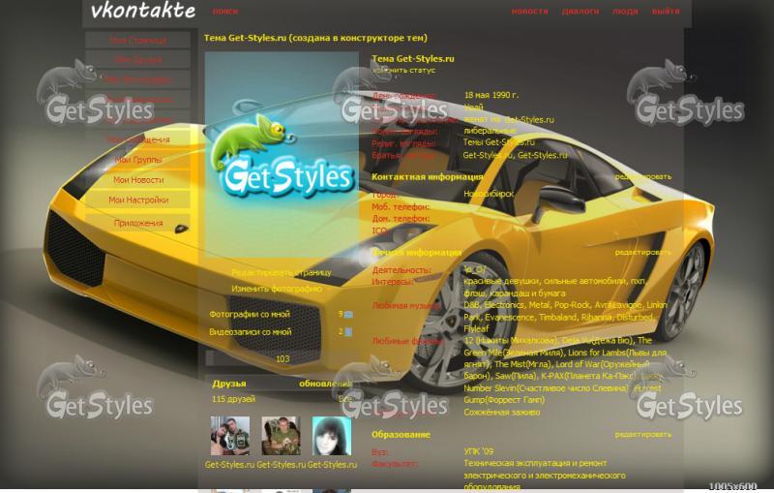
Task: Open люди in the top navigation
Action: click(625, 12)
